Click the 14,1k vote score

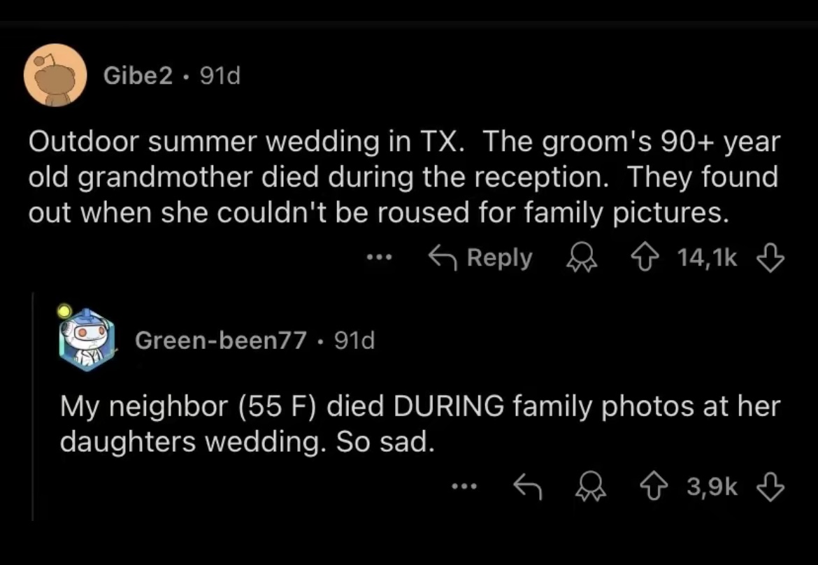point(708,259)
